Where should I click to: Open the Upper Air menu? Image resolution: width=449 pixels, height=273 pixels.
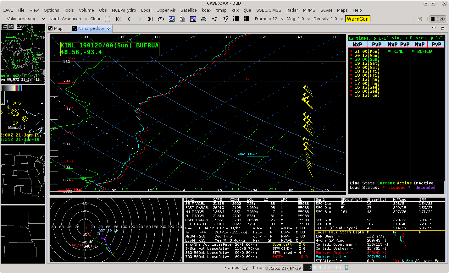pyautogui.click(x=166, y=10)
